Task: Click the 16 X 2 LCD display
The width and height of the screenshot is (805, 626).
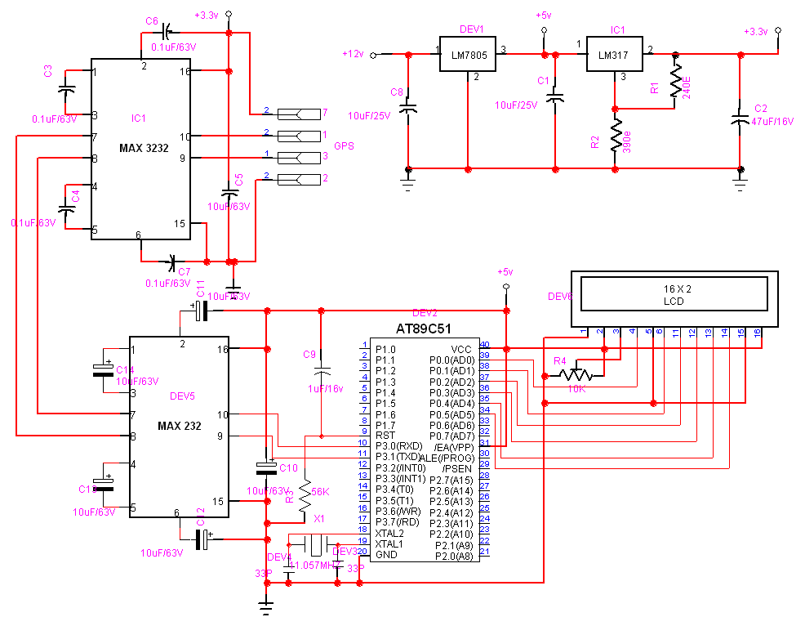Action: (673, 294)
